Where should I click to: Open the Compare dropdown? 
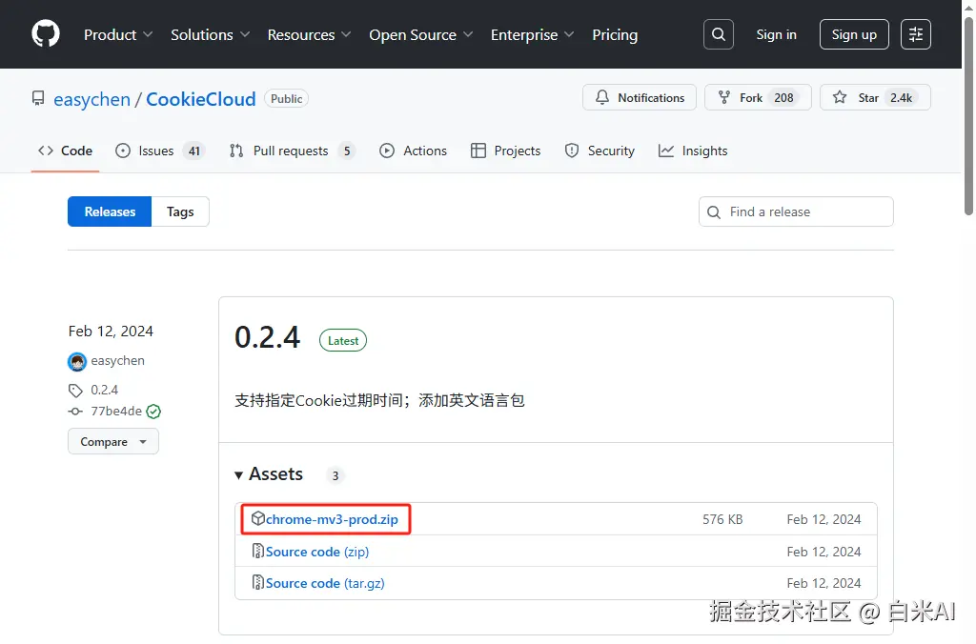(113, 442)
